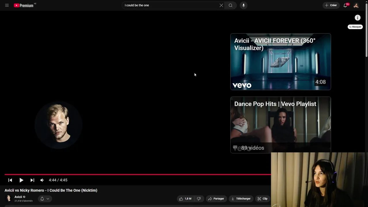Create a Clip with scissors button

coord(262,199)
